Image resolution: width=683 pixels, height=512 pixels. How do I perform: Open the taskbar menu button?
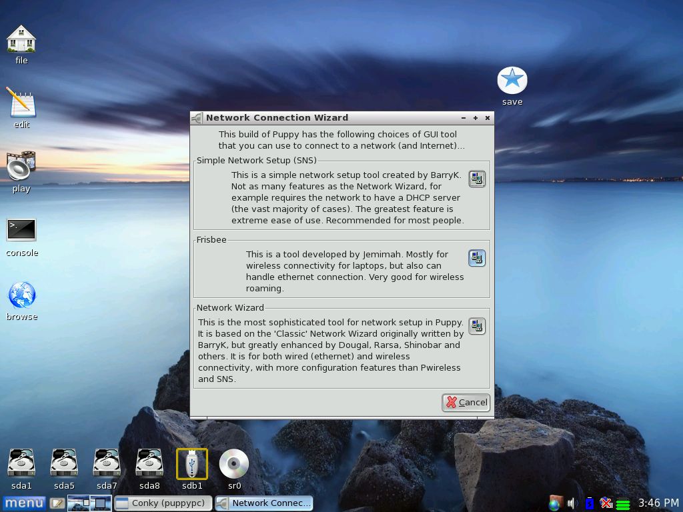[x=24, y=503]
